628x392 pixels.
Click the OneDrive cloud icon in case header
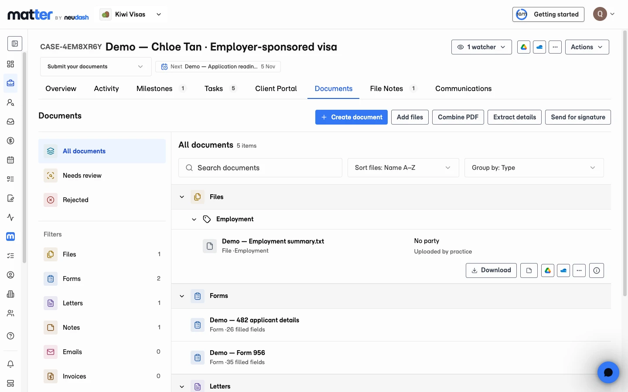coord(539,47)
